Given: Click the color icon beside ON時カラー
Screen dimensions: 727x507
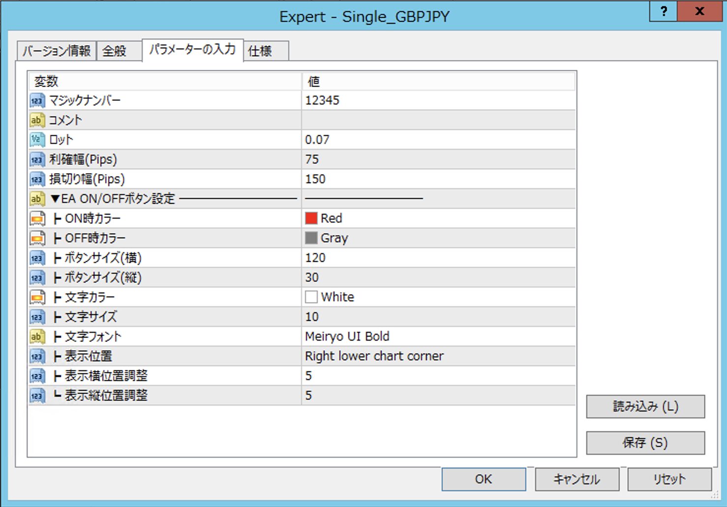Looking at the screenshot, I should coord(37,219).
